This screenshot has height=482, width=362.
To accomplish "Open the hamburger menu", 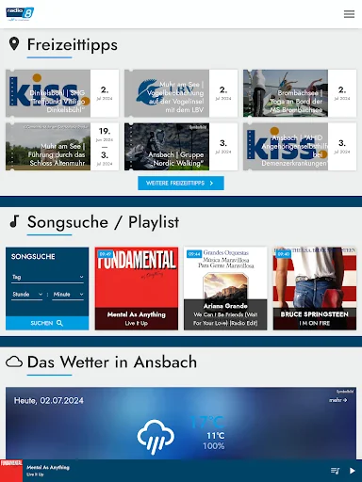I will [x=349, y=14].
